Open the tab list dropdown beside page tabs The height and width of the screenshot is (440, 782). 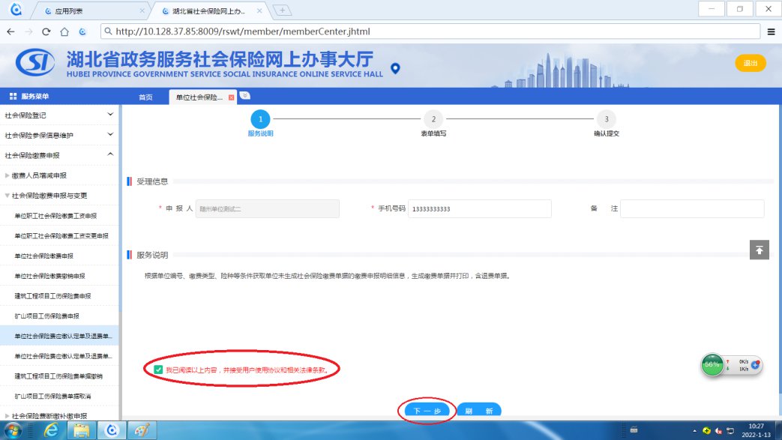(x=245, y=97)
